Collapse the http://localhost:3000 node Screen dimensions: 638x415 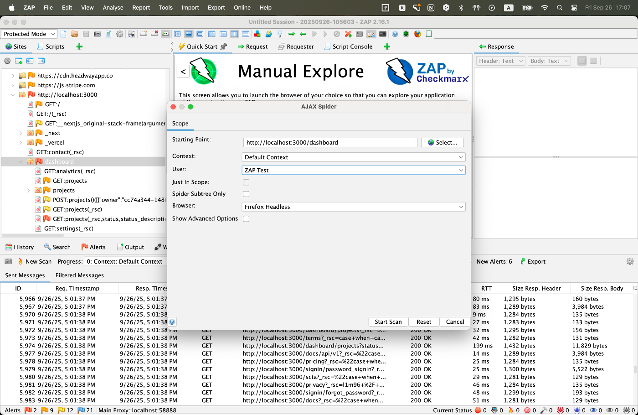tap(13, 95)
